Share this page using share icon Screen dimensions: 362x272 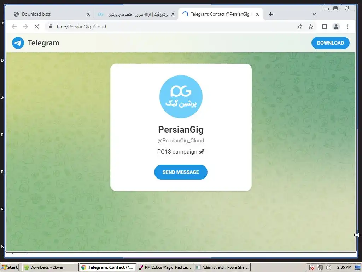coord(299,27)
